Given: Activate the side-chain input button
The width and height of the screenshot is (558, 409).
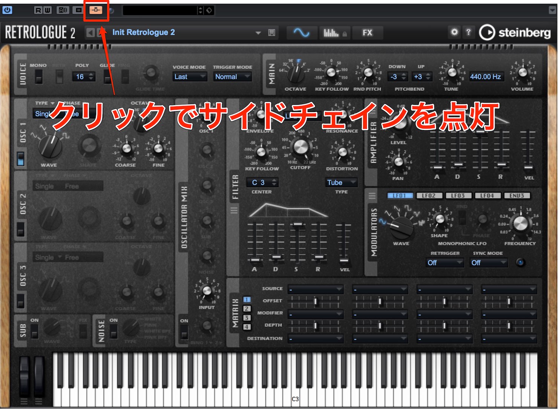Looking at the screenshot, I should [x=96, y=10].
